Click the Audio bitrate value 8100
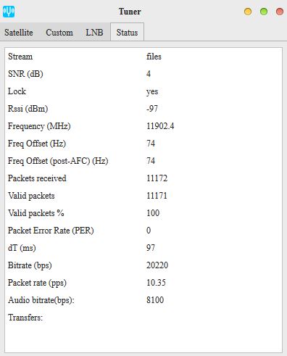 (155, 300)
